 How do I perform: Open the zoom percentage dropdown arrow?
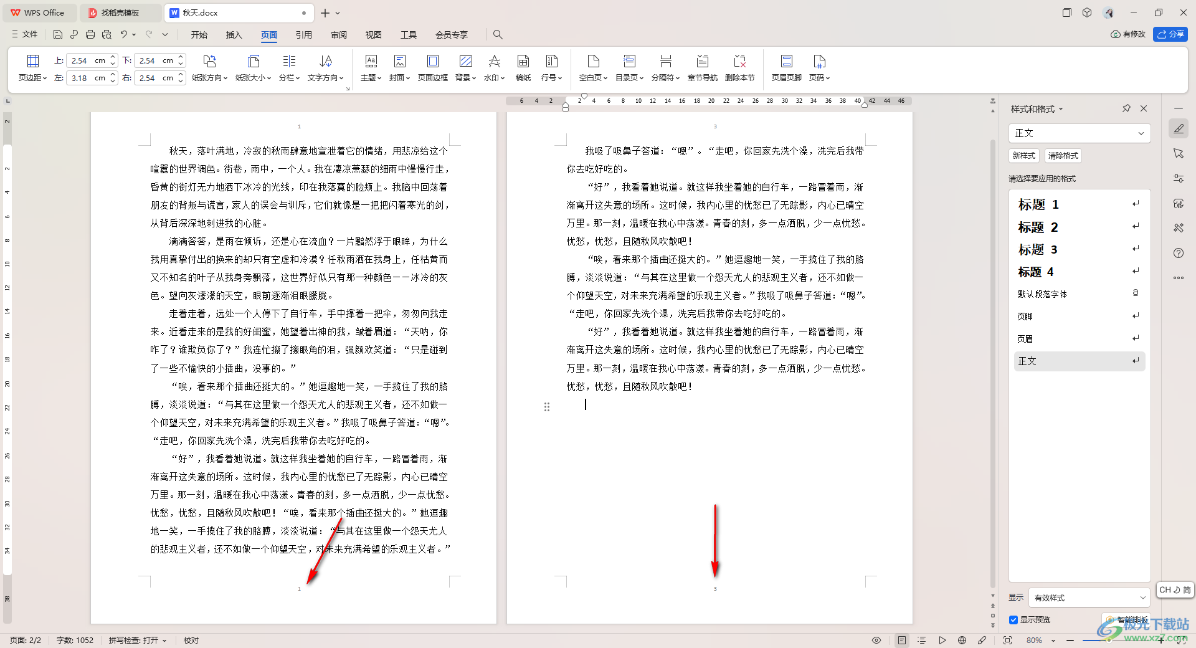pyautogui.click(x=1053, y=640)
